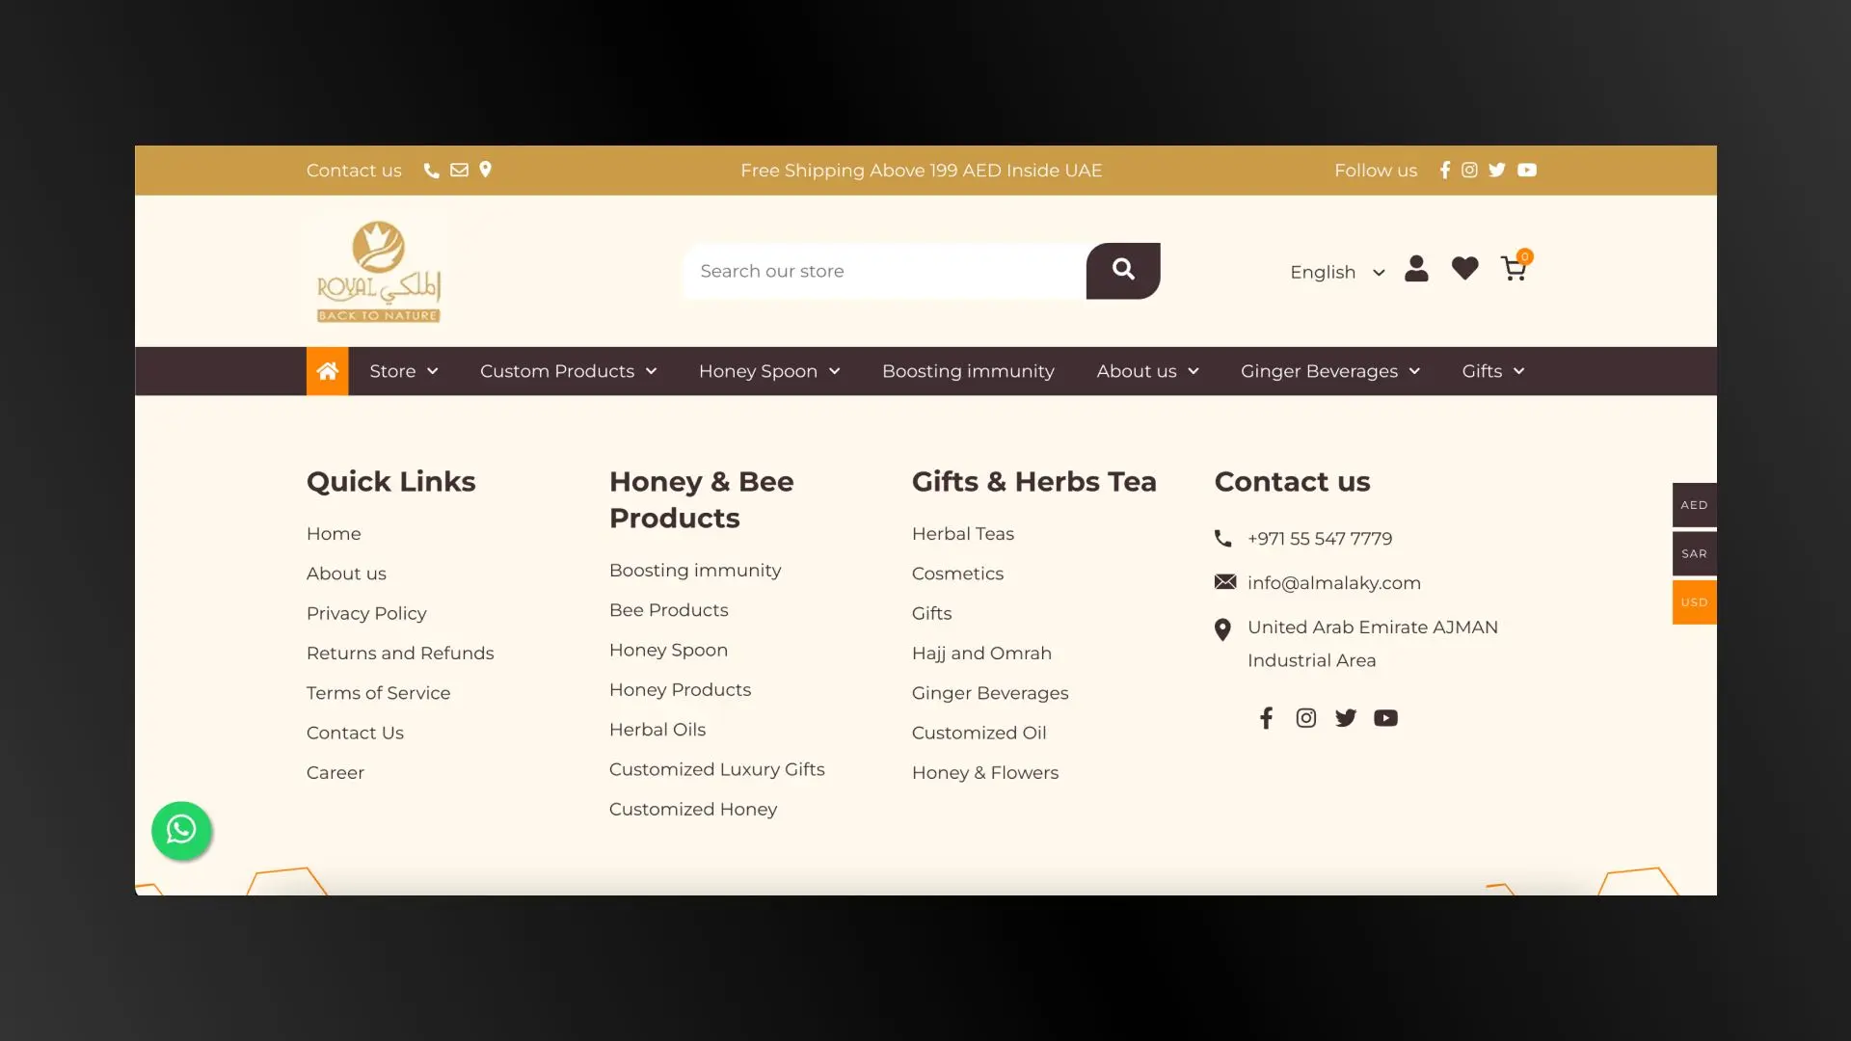This screenshot has height=1041, width=1851.
Task: Click the search magnifier button
Action: 1123,270
